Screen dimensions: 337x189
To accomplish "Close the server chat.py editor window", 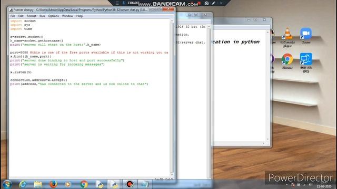I will tap(168, 9).
